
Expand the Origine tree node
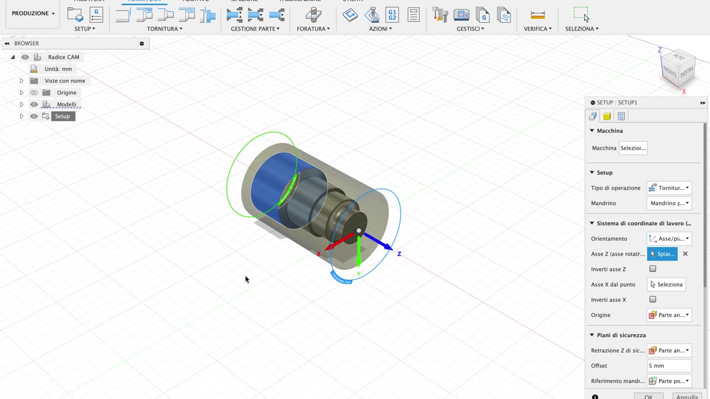[21, 93]
